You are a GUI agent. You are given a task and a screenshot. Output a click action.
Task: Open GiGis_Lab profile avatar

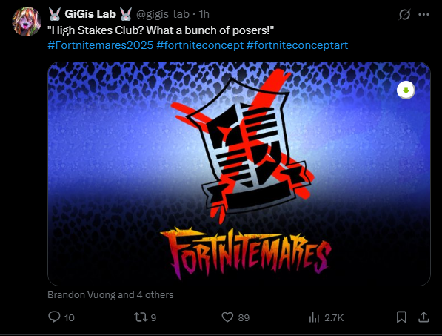[x=27, y=22]
